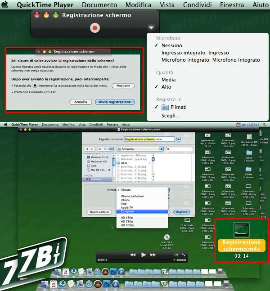Click the Nuova cartella button
The height and width of the screenshot is (291, 270).
pyautogui.click(x=99, y=212)
